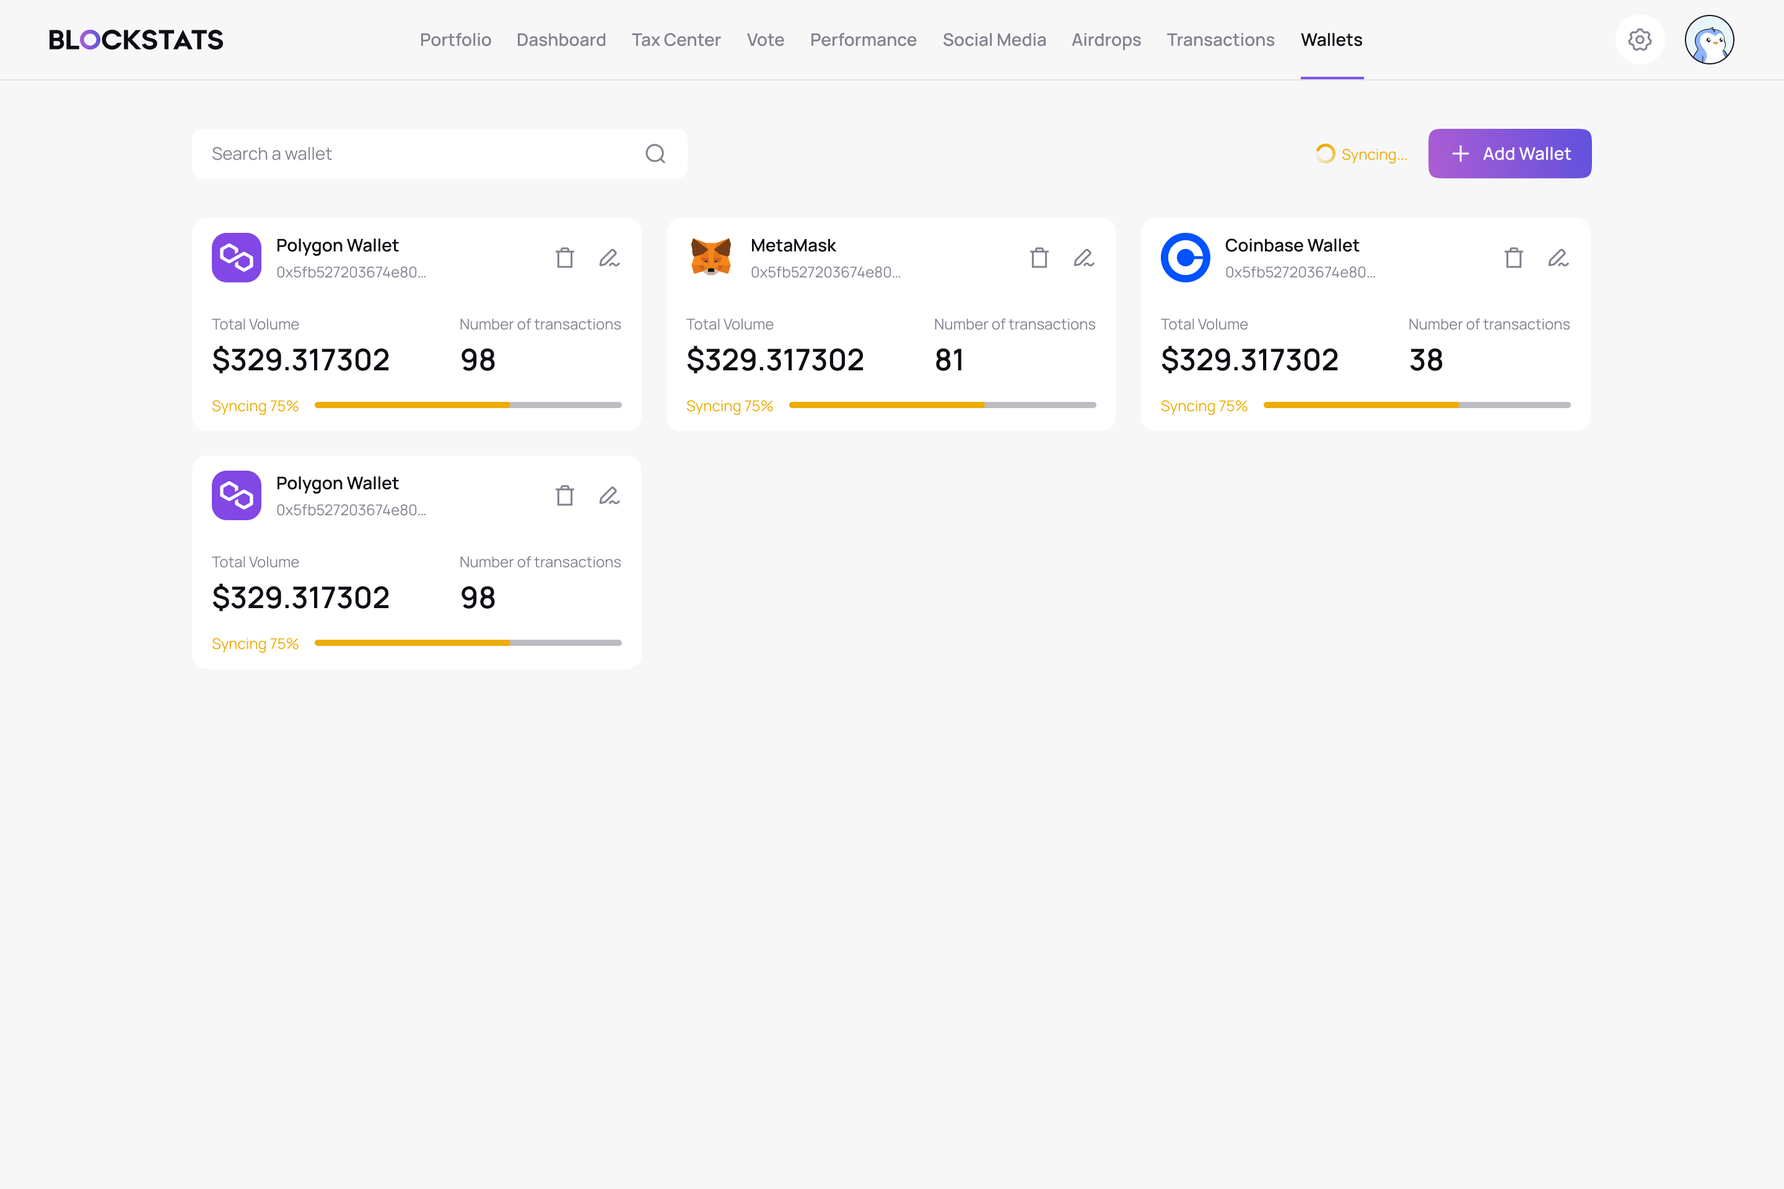Open the Social Media section
1784x1189 pixels.
pyautogui.click(x=994, y=40)
